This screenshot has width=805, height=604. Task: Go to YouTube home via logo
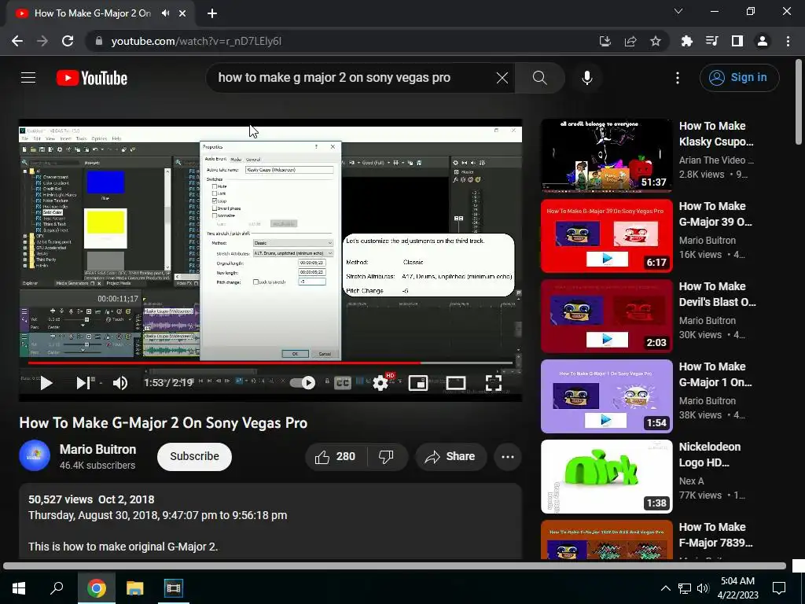pyautogui.click(x=92, y=78)
